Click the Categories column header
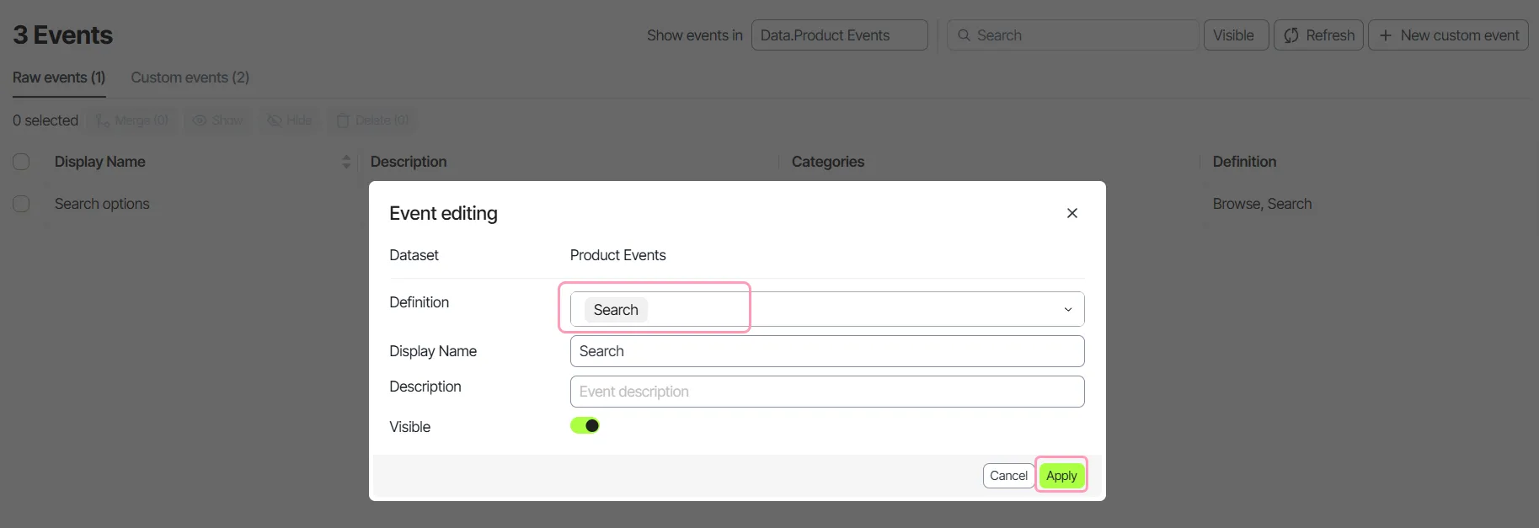The width and height of the screenshot is (1539, 528). pyautogui.click(x=828, y=162)
